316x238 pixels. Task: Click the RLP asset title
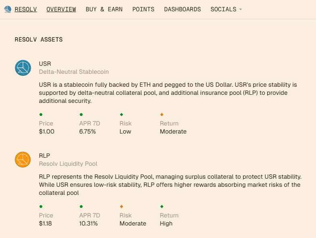(44, 156)
